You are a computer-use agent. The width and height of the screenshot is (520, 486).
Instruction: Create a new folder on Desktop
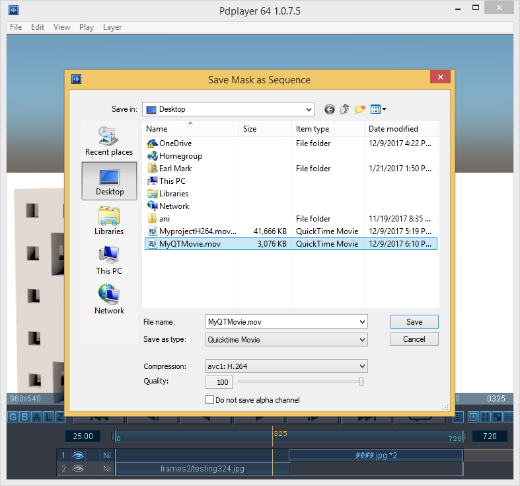pyautogui.click(x=360, y=109)
